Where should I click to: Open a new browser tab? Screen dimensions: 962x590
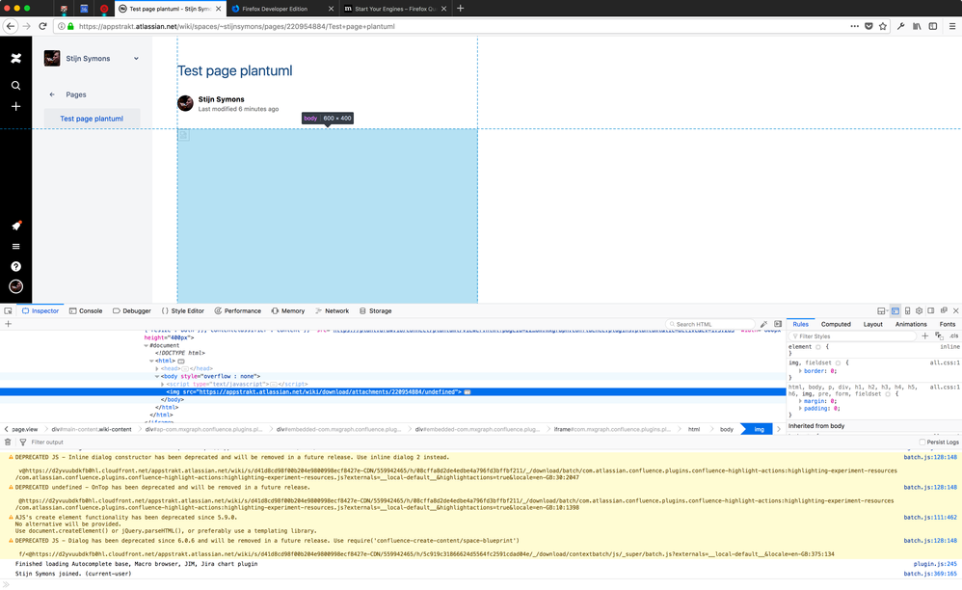pos(460,9)
